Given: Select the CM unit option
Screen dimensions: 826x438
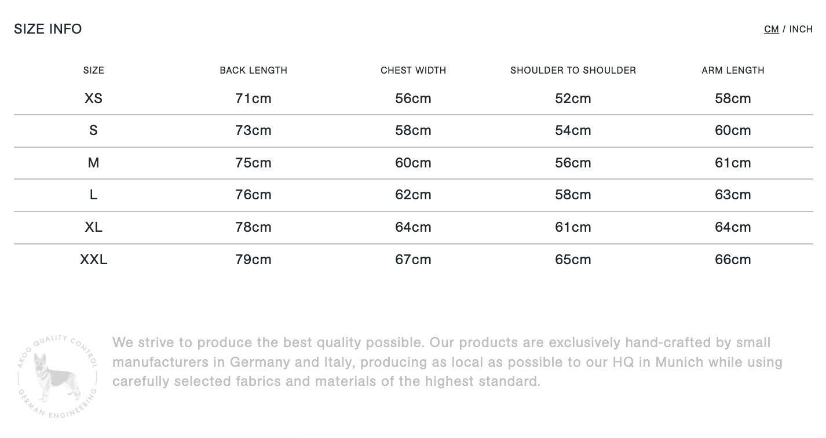Looking at the screenshot, I should pos(771,29).
